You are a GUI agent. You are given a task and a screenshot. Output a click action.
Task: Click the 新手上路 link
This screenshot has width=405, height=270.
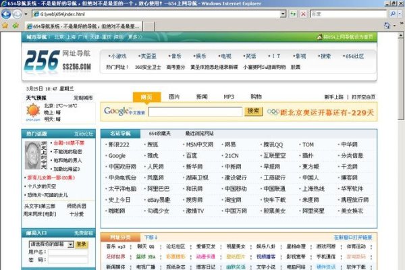[333, 97]
